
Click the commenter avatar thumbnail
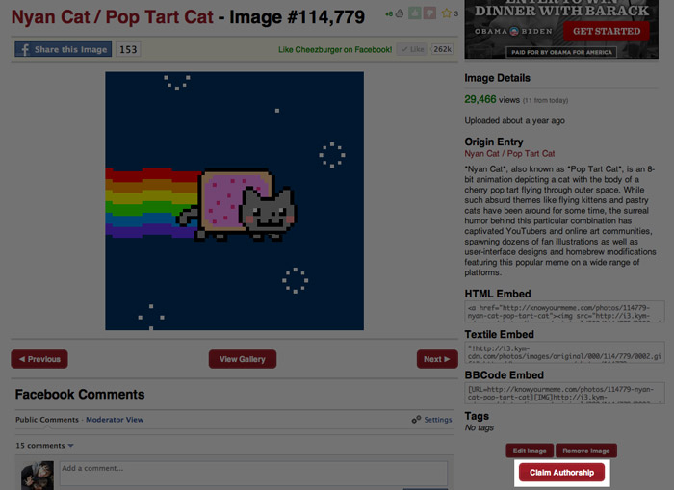[38, 476]
